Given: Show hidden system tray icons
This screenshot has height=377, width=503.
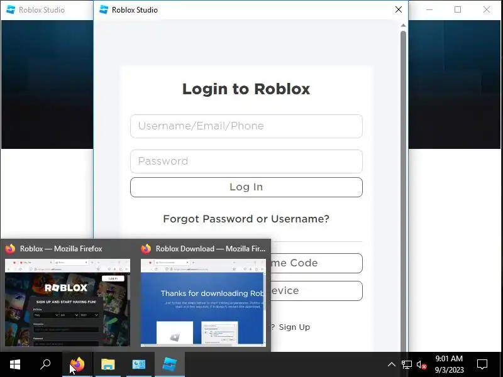Looking at the screenshot, I should tap(392, 364).
